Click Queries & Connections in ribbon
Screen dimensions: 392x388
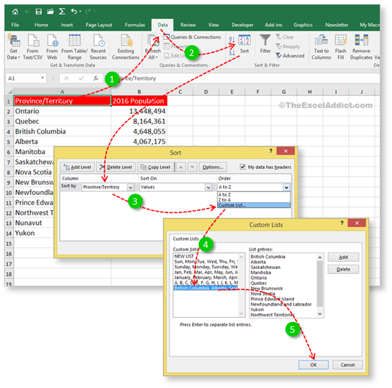point(192,37)
